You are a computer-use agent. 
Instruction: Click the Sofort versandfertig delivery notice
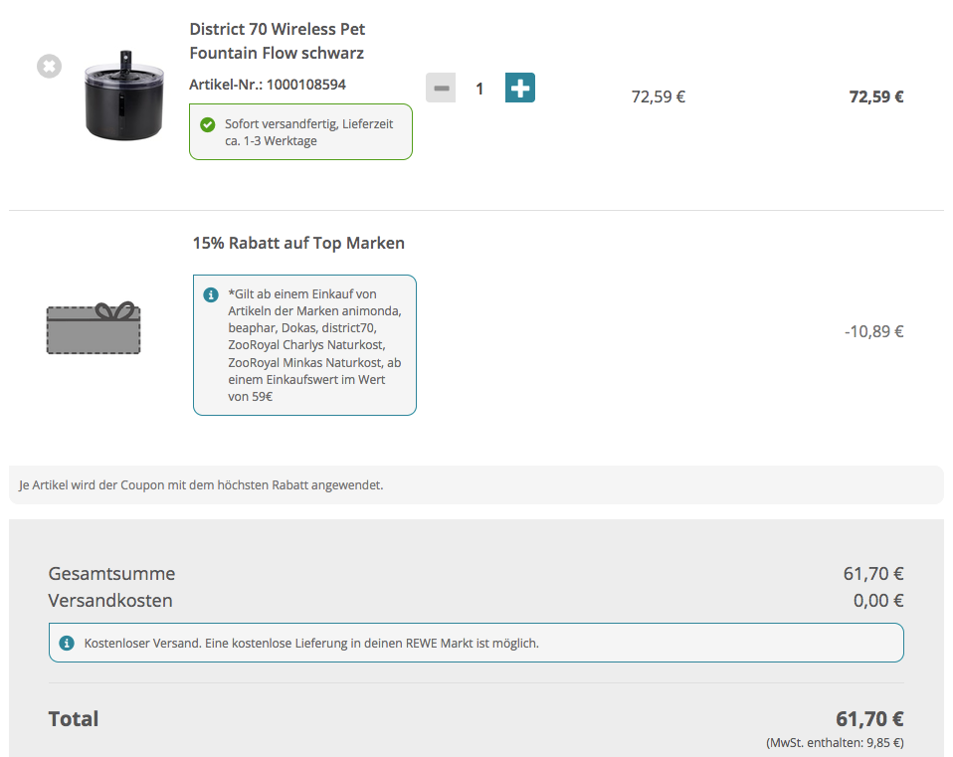[x=308, y=132]
